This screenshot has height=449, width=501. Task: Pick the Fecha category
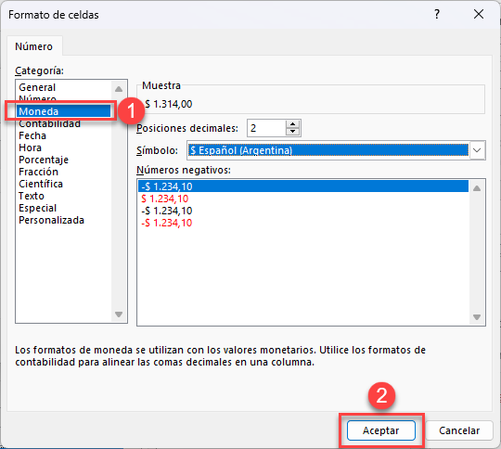(x=63, y=135)
